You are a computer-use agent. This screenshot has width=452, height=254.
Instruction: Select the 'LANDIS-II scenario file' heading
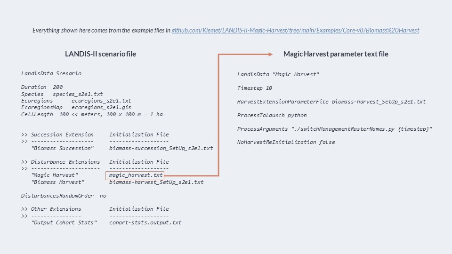pos(100,54)
